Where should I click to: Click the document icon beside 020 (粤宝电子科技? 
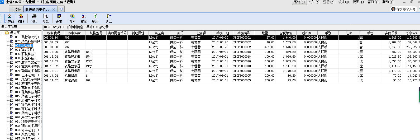[x=12, y=117]
